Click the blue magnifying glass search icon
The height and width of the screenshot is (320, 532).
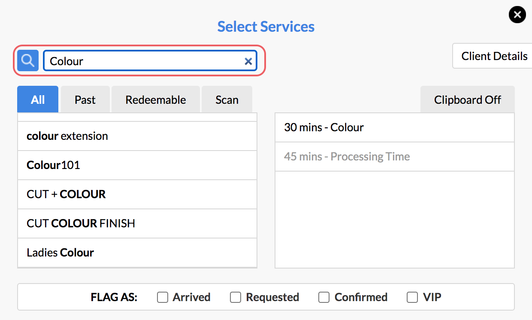point(28,61)
